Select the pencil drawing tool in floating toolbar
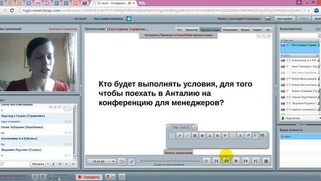 [180, 136]
